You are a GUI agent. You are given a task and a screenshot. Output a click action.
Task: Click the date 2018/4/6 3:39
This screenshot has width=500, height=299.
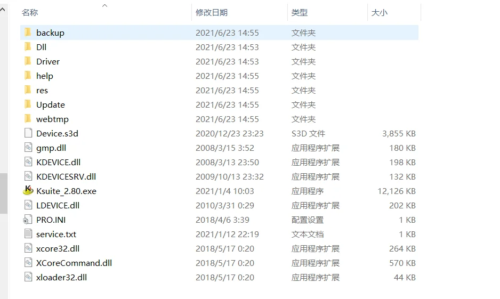click(x=223, y=220)
